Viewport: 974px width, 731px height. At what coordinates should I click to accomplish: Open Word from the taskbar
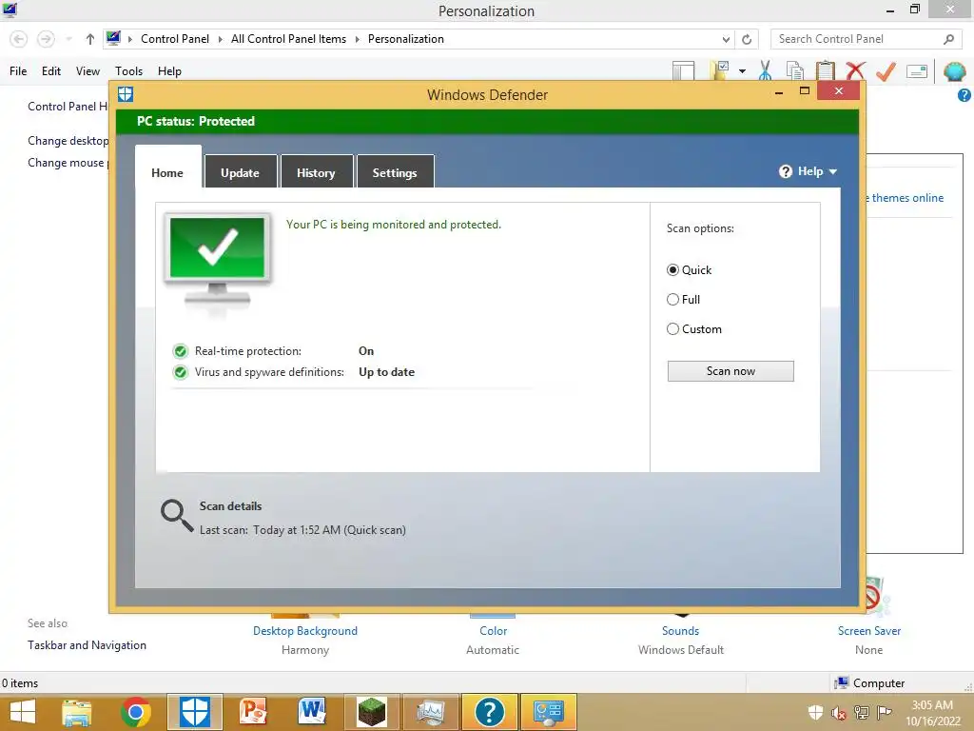312,712
